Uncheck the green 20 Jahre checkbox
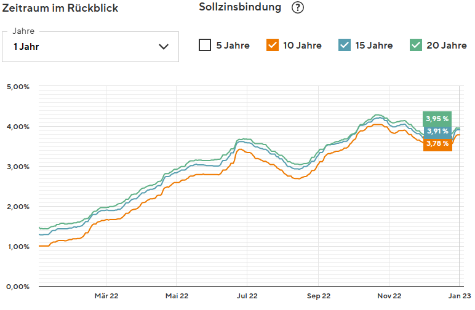475x310 pixels. click(x=416, y=45)
